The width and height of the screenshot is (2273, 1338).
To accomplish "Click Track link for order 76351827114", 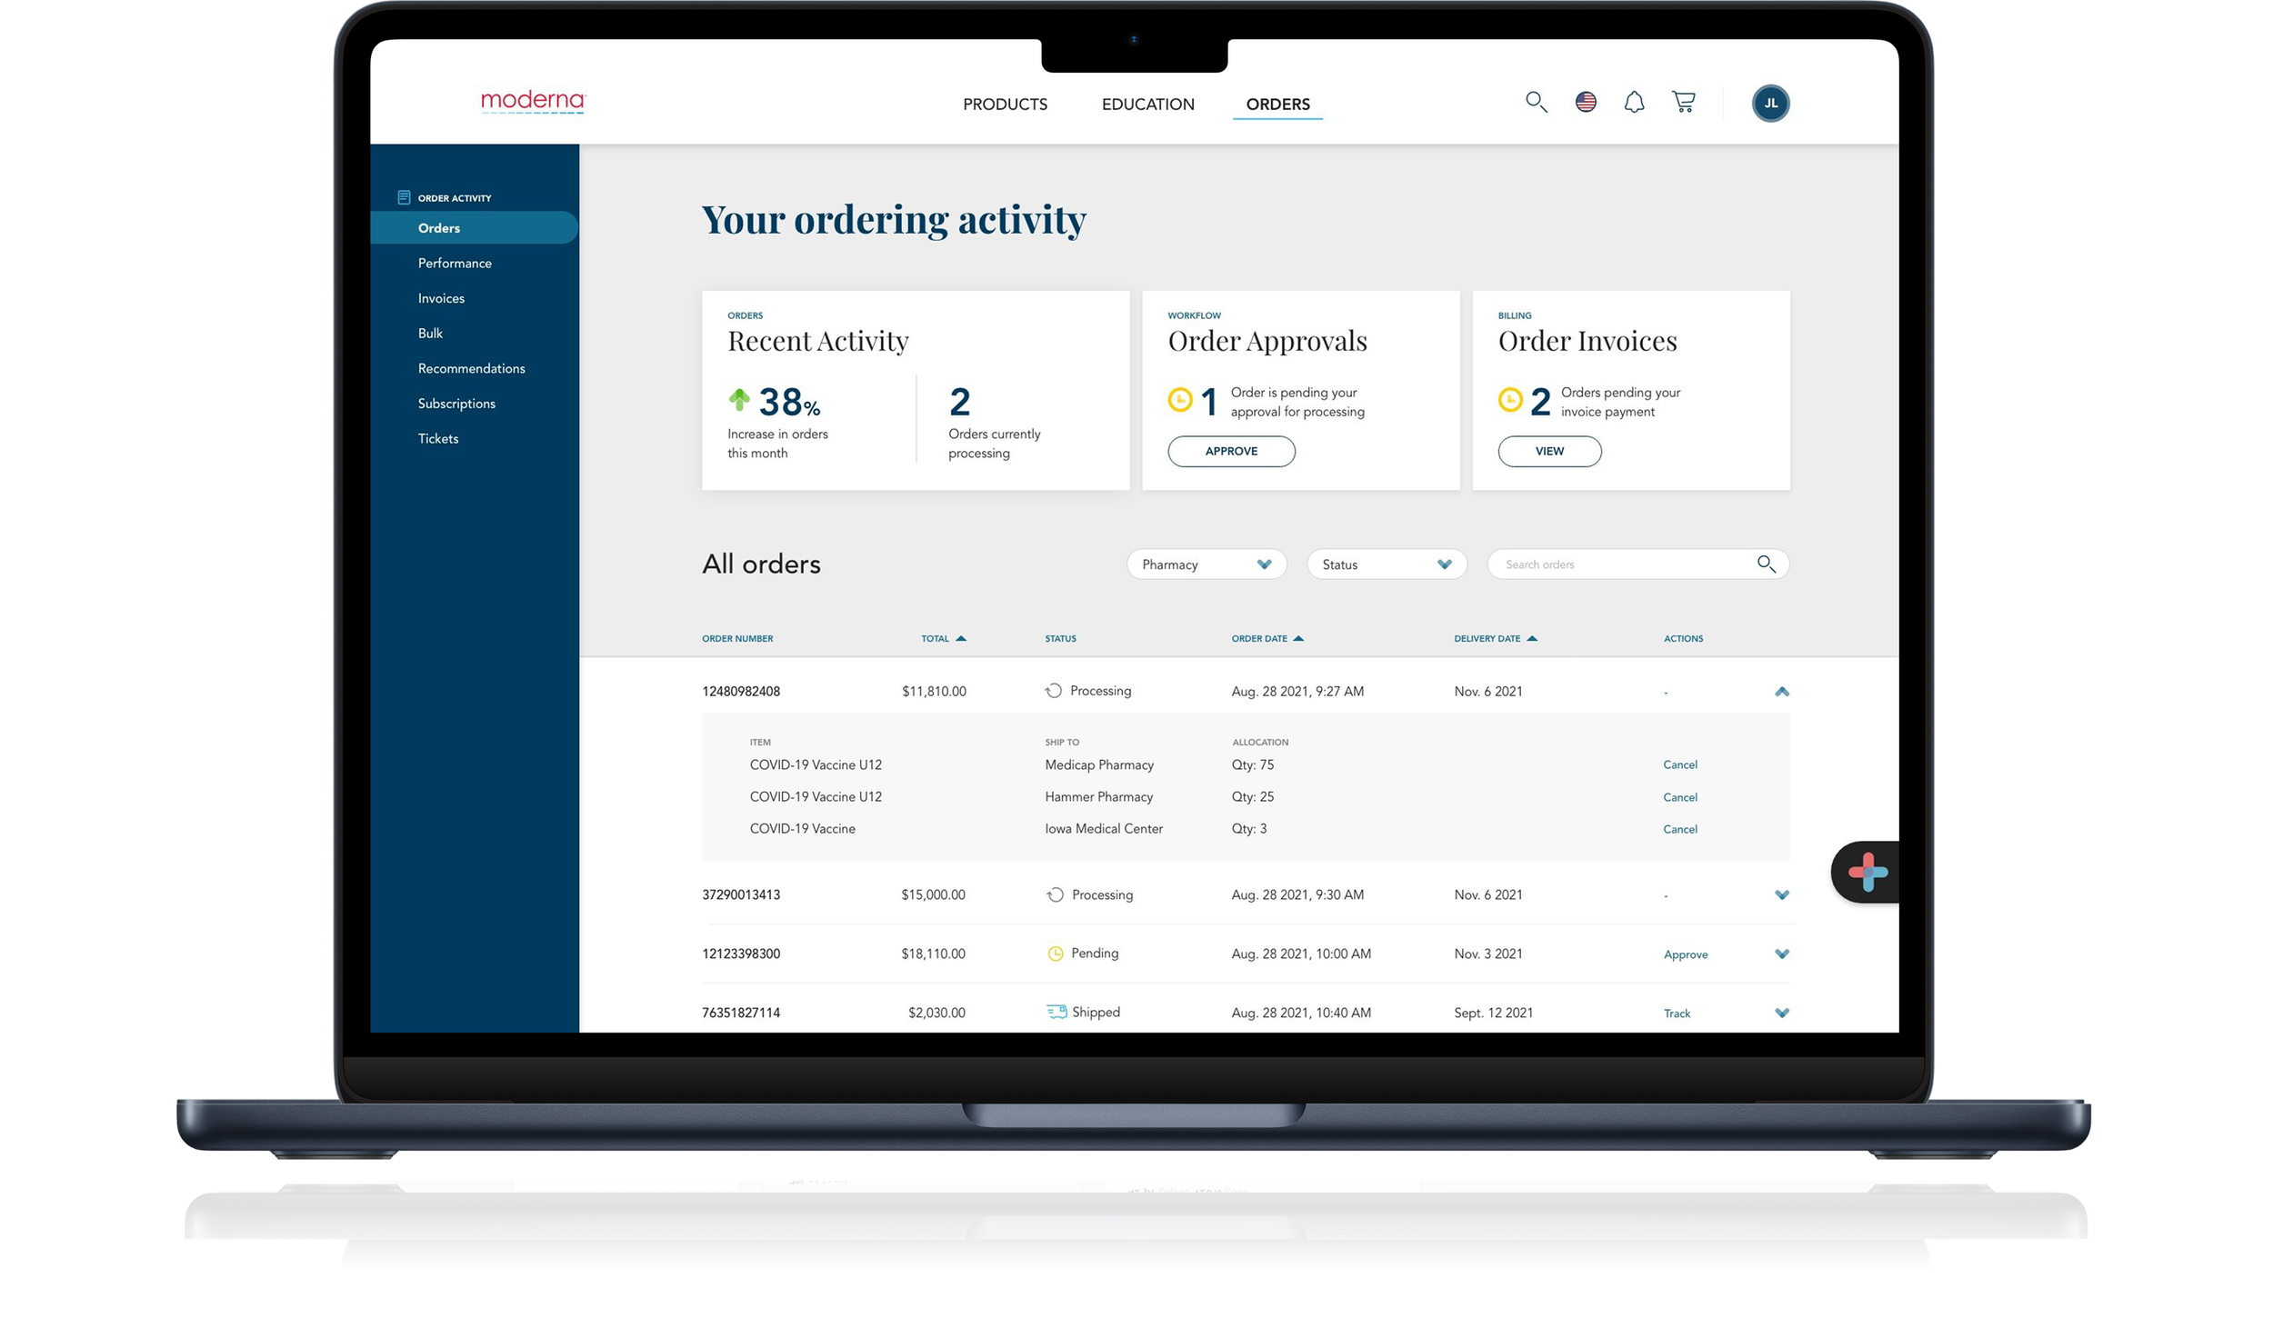I will click(1677, 1013).
